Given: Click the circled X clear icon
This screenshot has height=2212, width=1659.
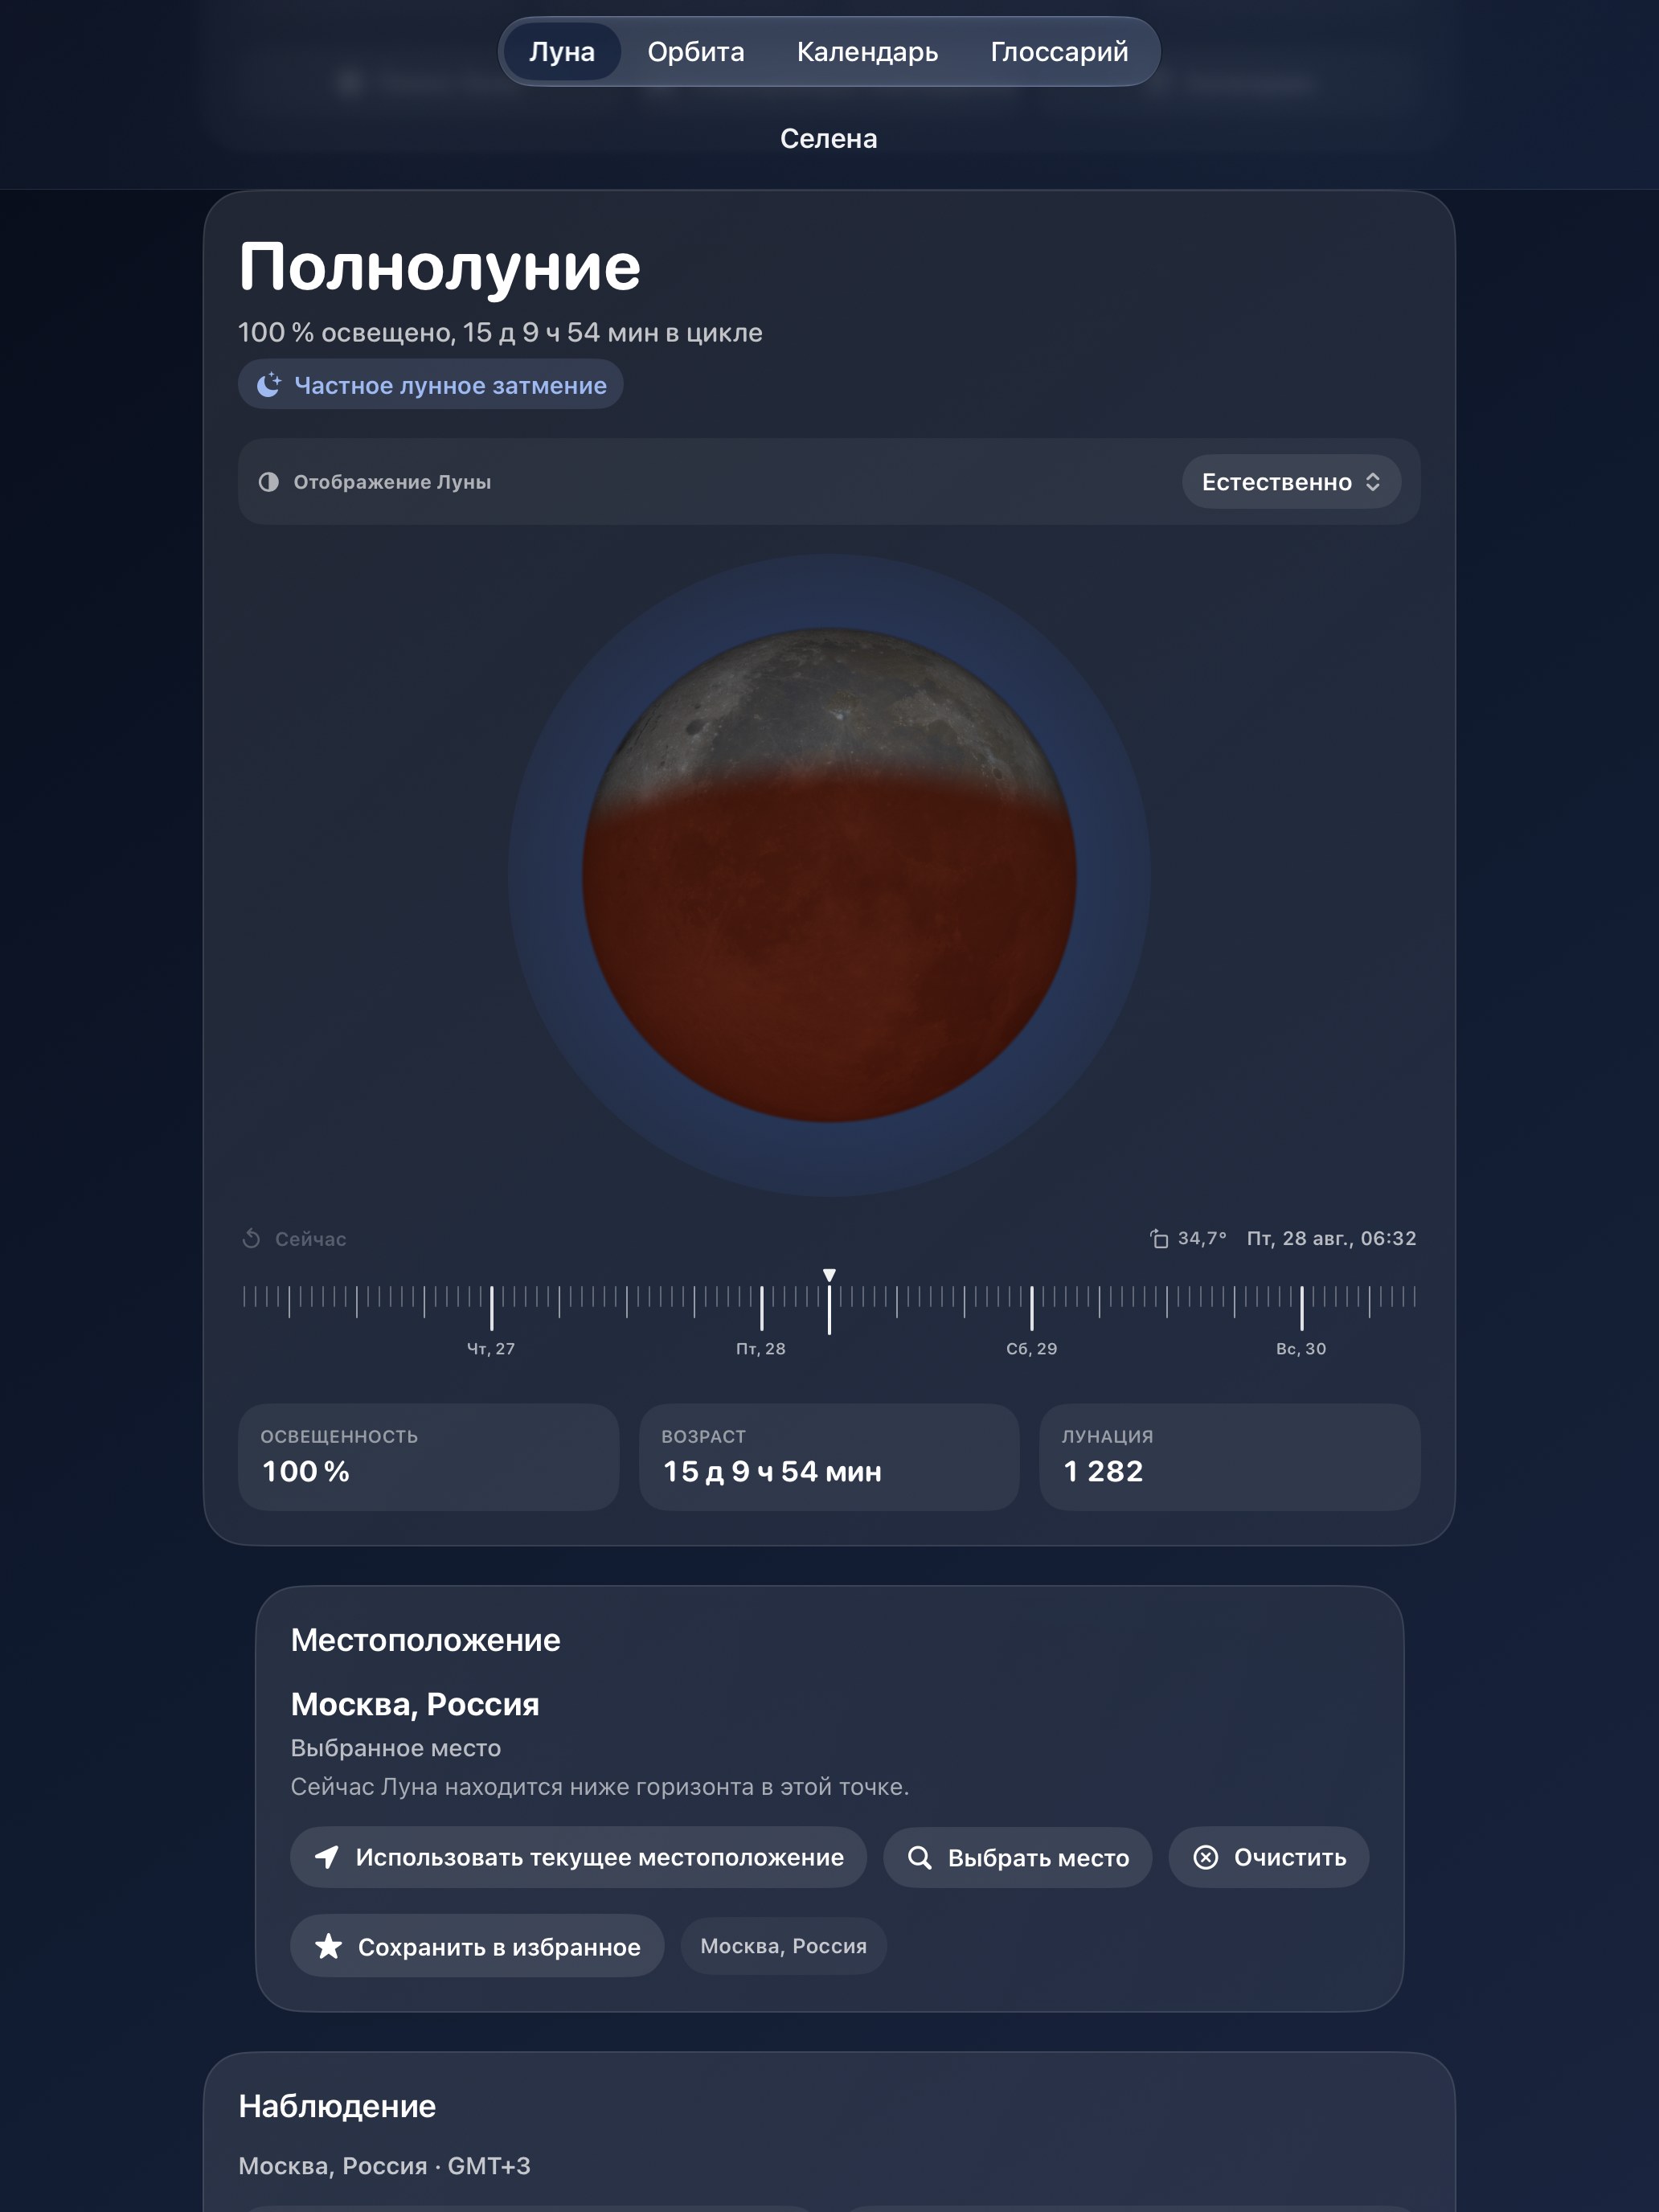Looking at the screenshot, I should (x=1206, y=1857).
